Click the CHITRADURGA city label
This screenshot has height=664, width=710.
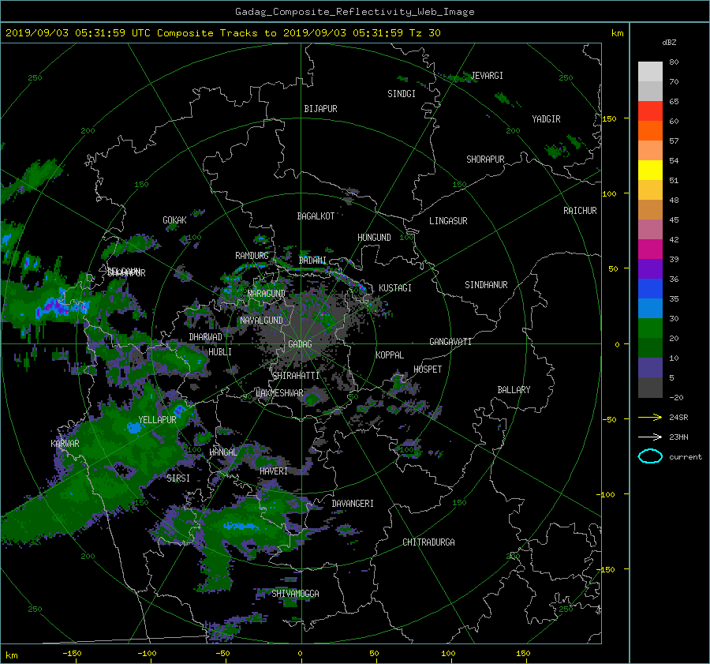(429, 542)
